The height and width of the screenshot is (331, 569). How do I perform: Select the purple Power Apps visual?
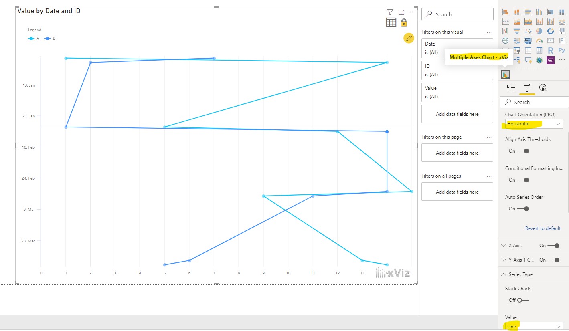pos(551,60)
